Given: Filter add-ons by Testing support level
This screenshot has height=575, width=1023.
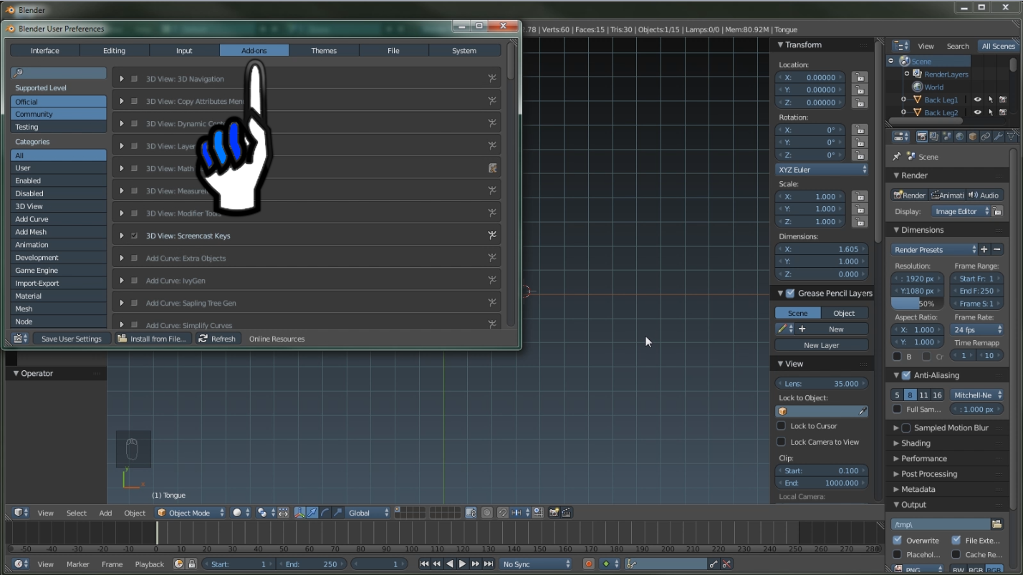Looking at the screenshot, I should [58, 127].
